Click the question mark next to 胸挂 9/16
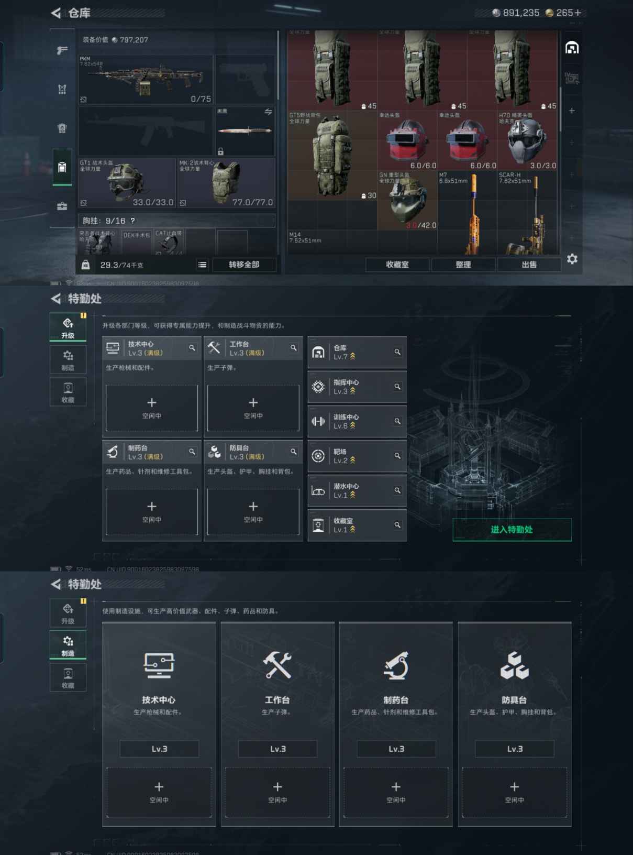Viewport: 633px width, 855px height. pyautogui.click(x=132, y=221)
